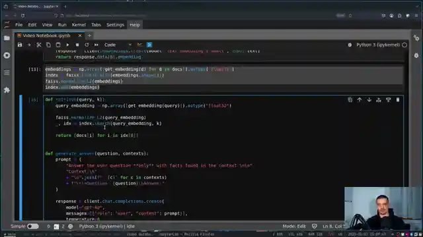The width and height of the screenshot is (423, 237).
Task: Open the Run menu
Action: 62,25
